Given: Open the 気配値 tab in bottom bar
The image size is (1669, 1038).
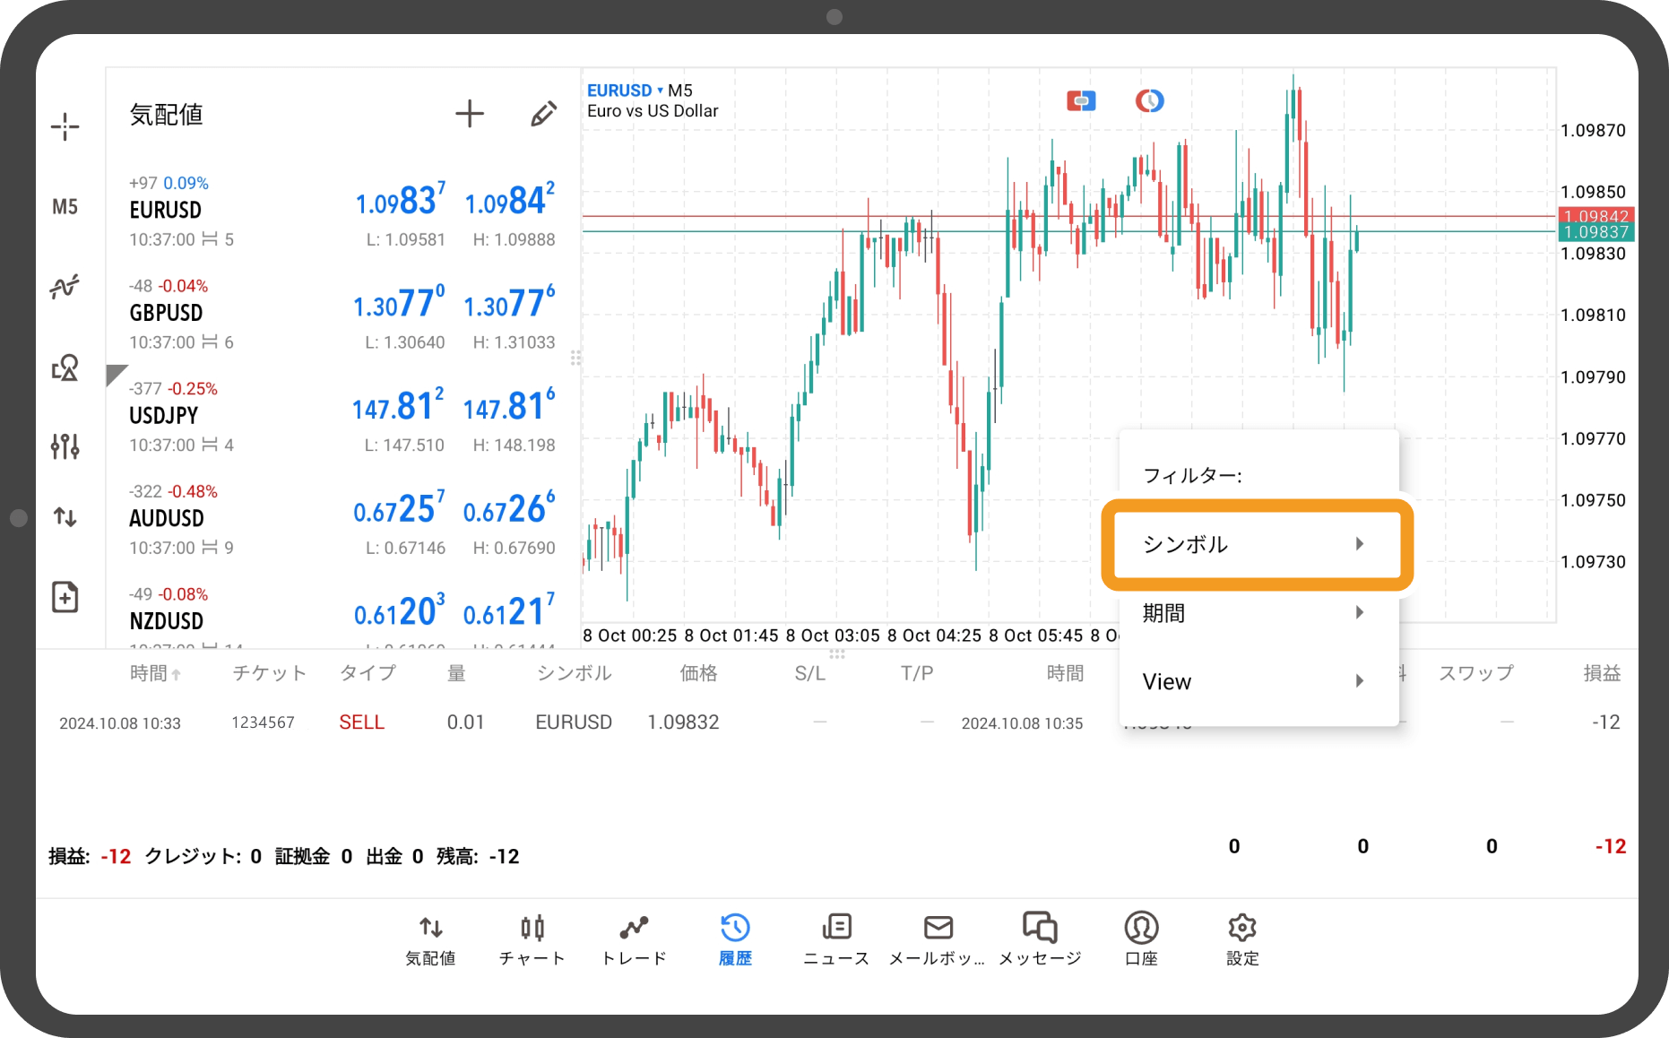Looking at the screenshot, I should tap(430, 940).
